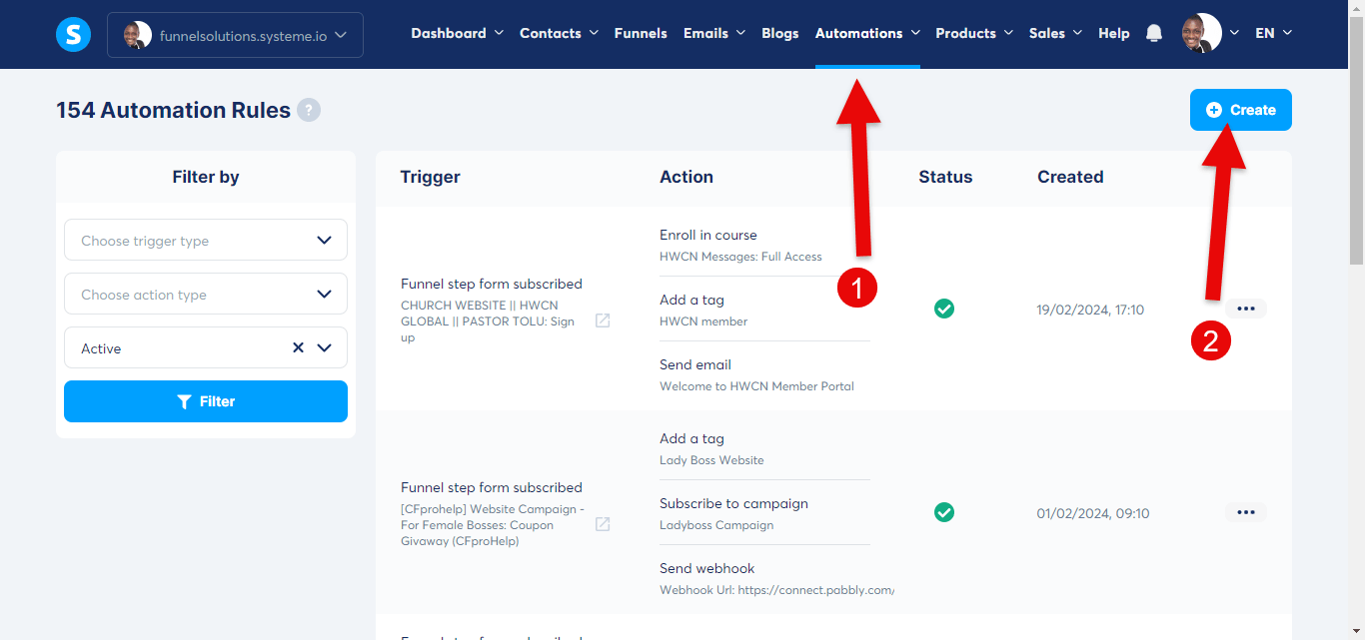Open external link icon for Coupon Giveaway funnel
This screenshot has height=640, width=1365.
[x=603, y=524]
